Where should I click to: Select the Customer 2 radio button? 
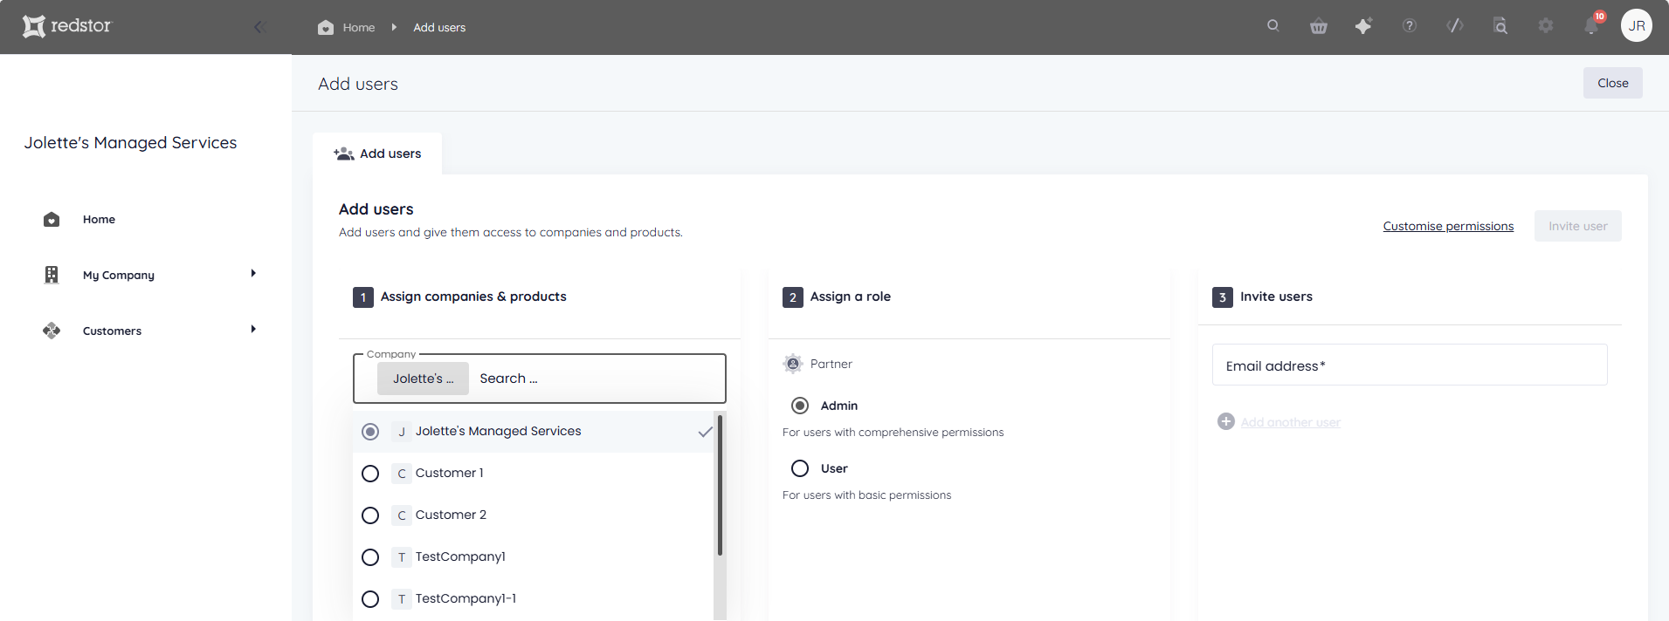(370, 515)
